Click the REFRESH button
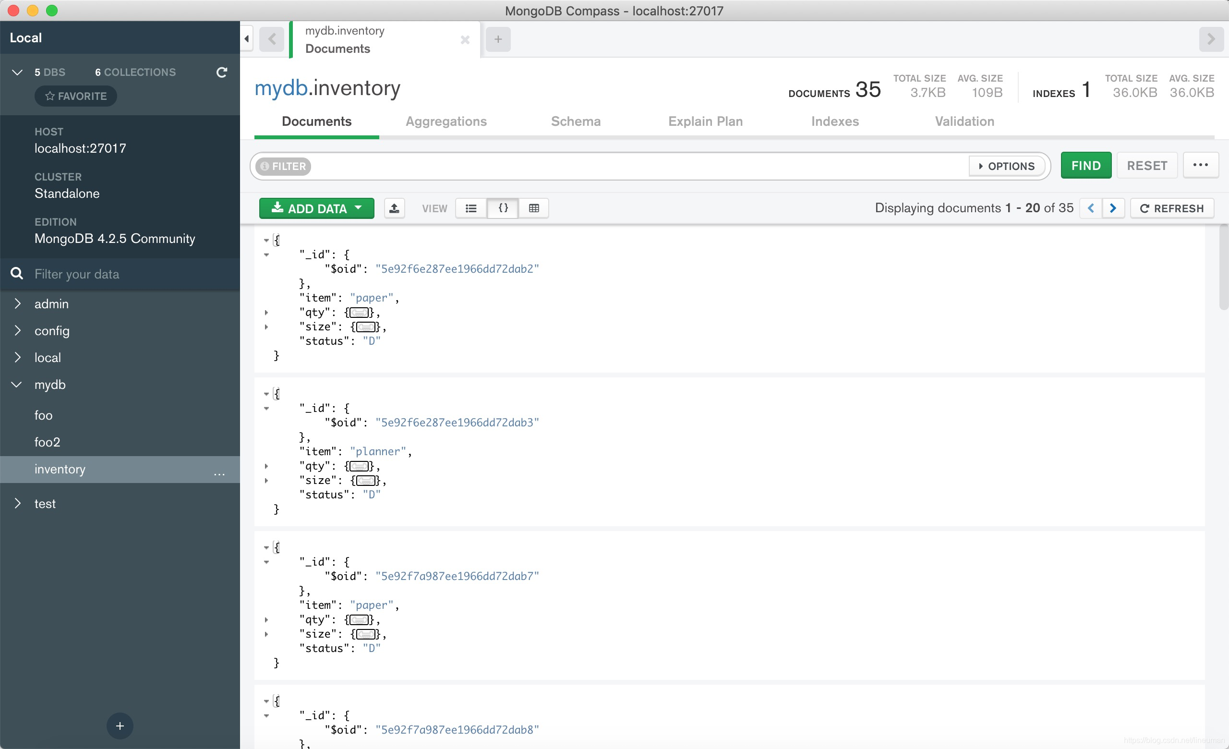 (x=1172, y=208)
